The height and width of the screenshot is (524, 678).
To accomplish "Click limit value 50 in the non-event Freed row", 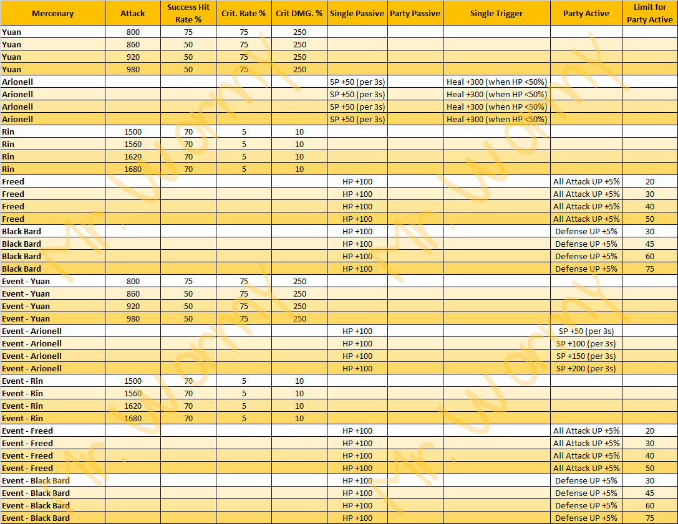I will pyautogui.click(x=650, y=219).
